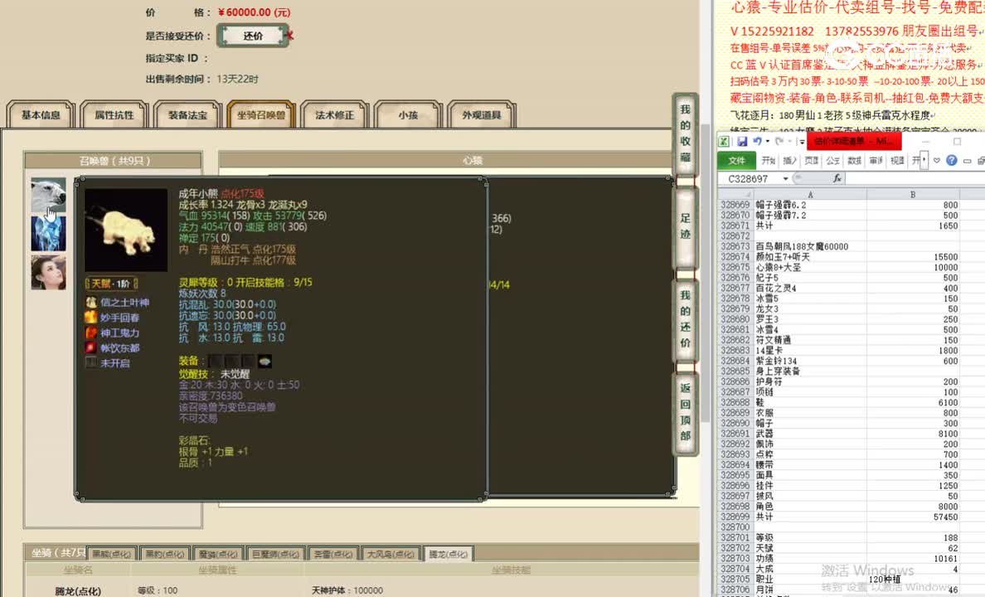Image resolution: width=985 pixels, height=597 pixels.
Task: Select the ice crystal summon portrait
Action: [x=48, y=234]
